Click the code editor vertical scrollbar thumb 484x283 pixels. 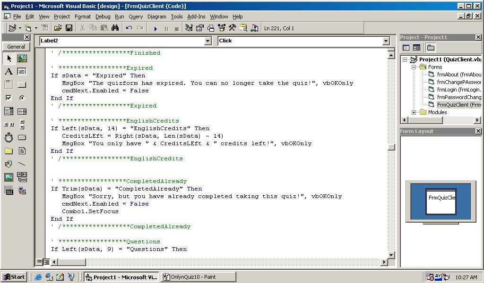pyautogui.click(x=391, y=147)
